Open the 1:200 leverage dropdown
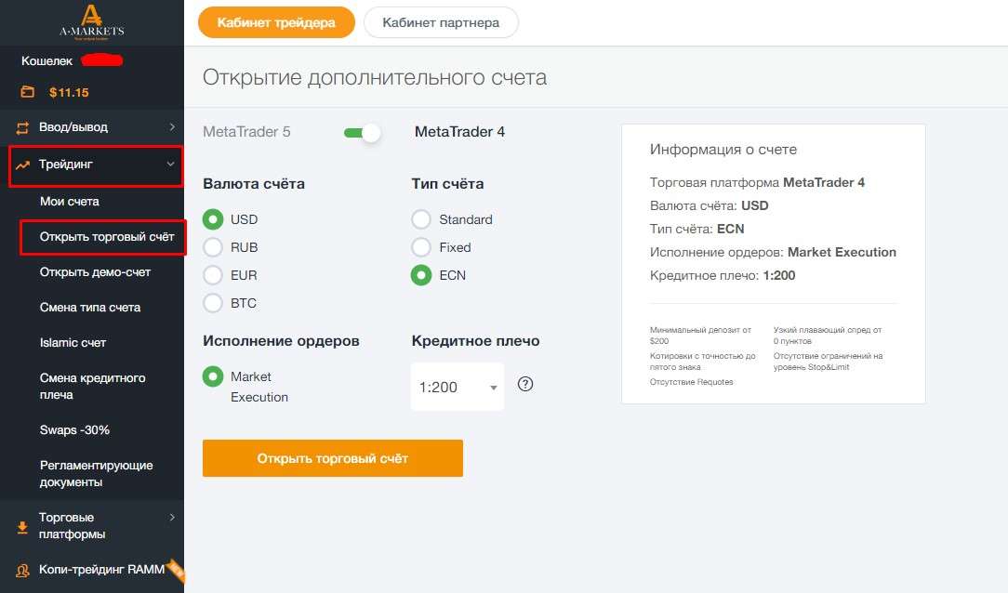Image resolution: width=1008 pixels, height=593 pixels. coord(458,387)
